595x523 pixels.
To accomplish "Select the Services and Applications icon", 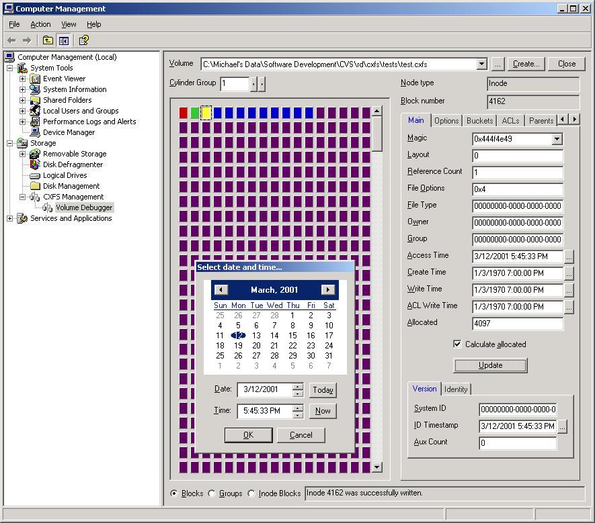I will pyautogui.click(x=22, y=218).
